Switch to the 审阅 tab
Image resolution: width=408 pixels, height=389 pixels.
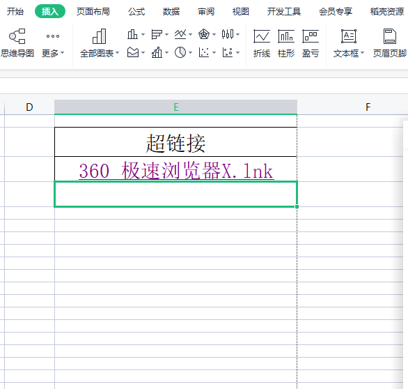click(x=206, y=11)
